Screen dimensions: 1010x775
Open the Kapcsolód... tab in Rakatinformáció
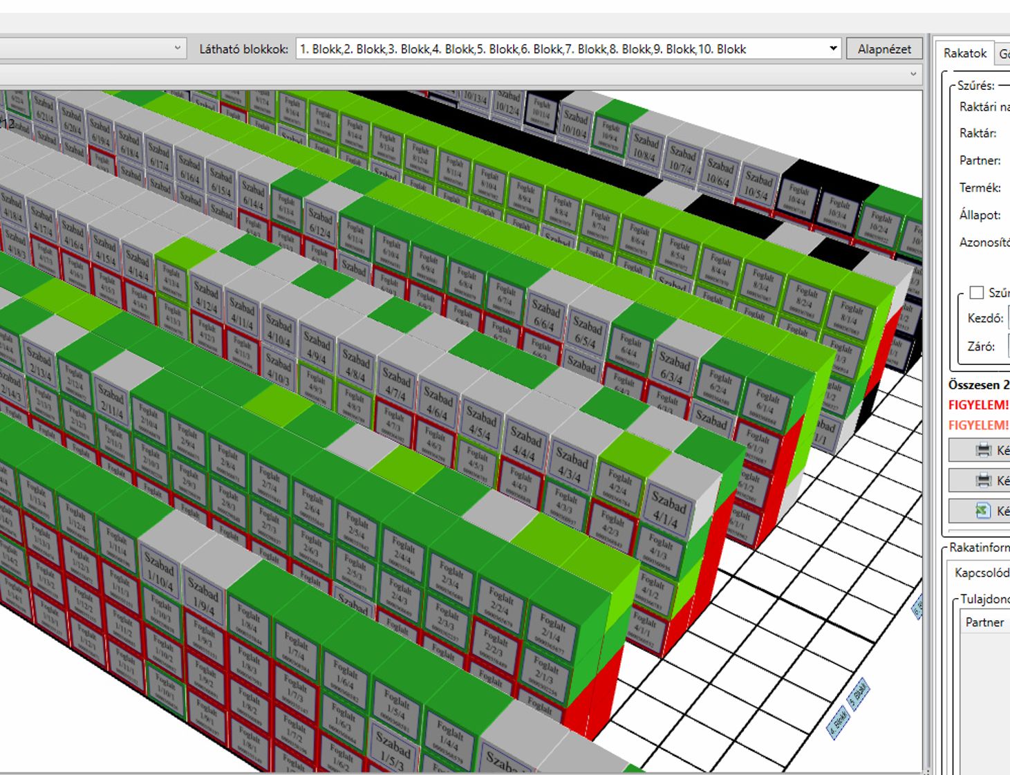[981, 572]
